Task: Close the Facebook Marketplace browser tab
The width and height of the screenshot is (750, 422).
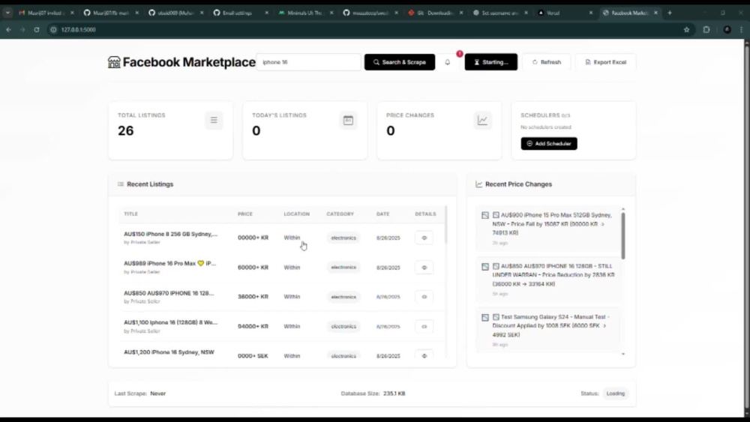Action: pyautogui.click(x=655, y=13)
